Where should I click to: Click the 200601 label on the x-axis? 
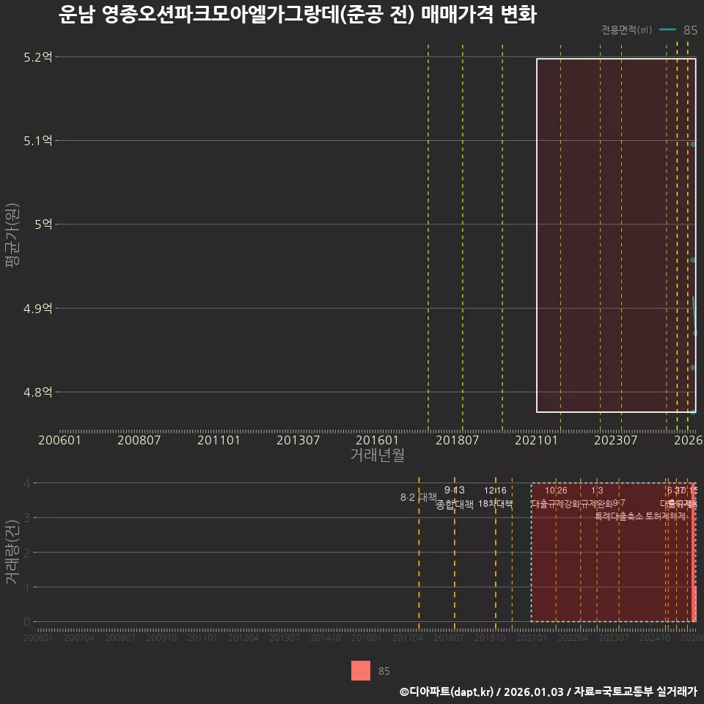(59, 439)
